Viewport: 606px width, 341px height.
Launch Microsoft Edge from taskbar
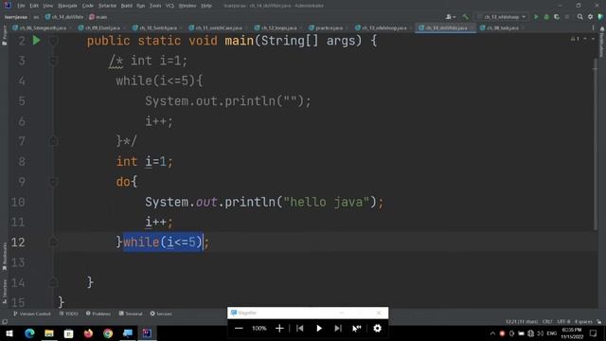click(x=29, y=333)
